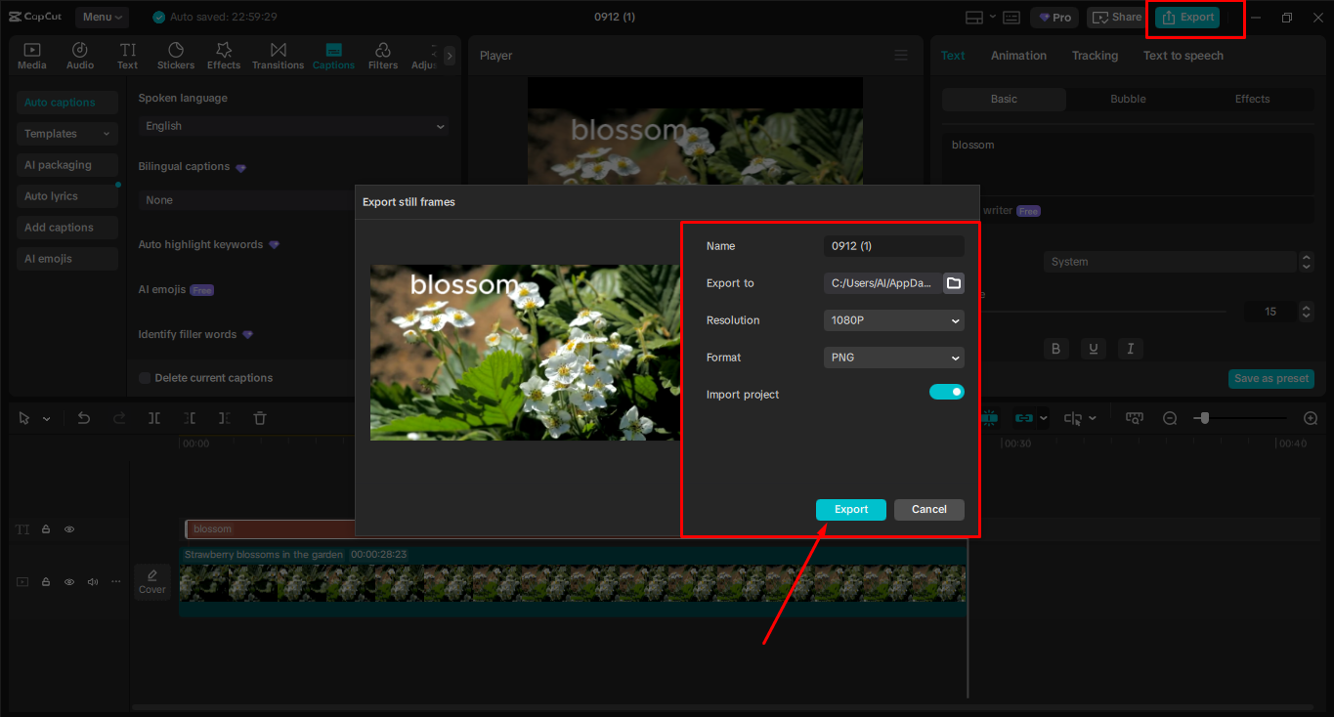Screen dimensions: 1334x717
Task: Switch to the Animation tab
Action: point(1018,56)
